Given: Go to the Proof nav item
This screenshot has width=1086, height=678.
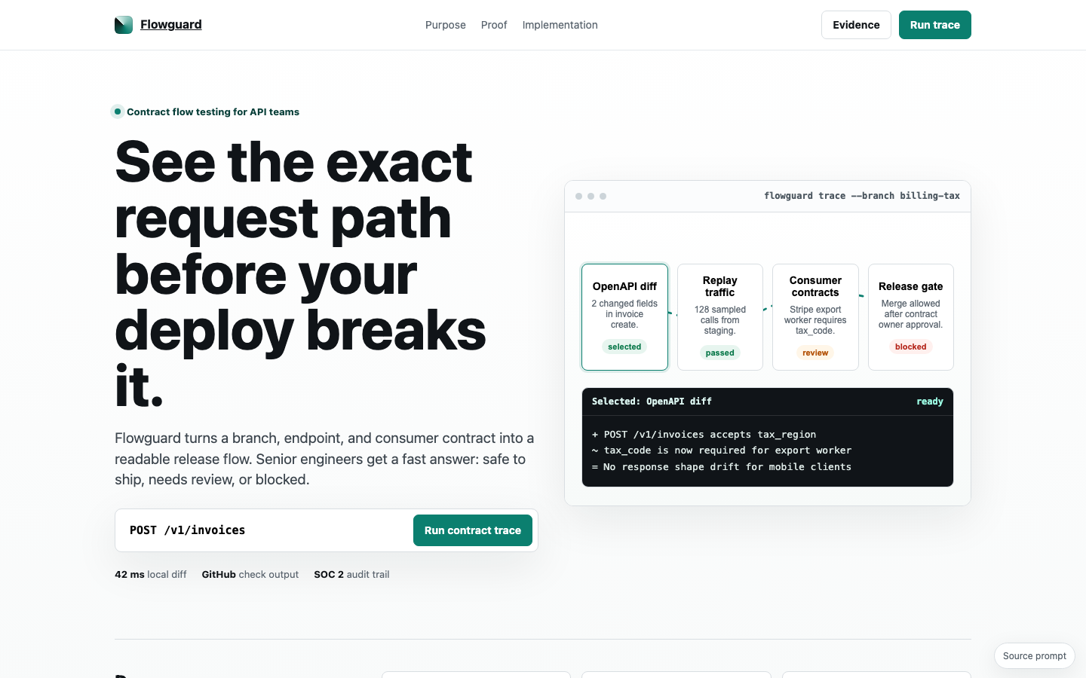Looking at the screenshot, I should [x=494, y=25].
